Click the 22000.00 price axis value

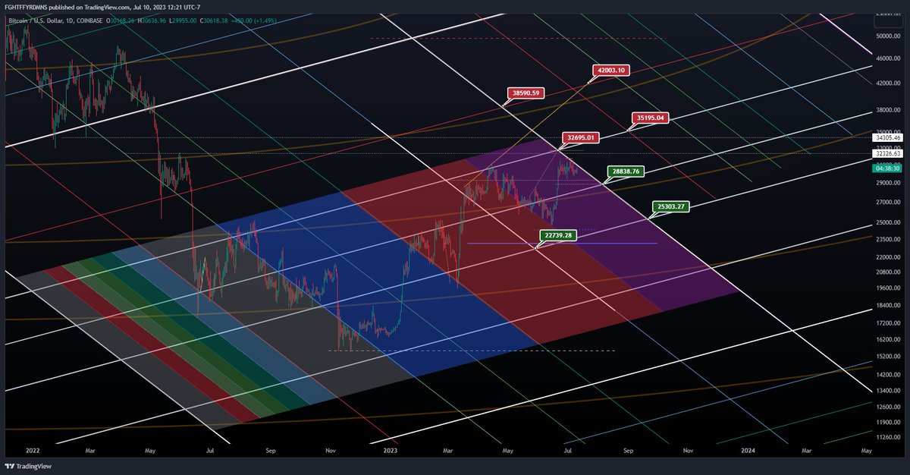tap(886, 257)
